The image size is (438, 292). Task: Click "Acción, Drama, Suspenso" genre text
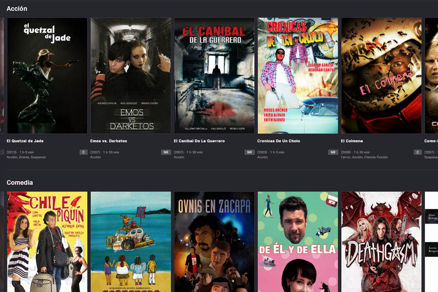coord(26,157)
